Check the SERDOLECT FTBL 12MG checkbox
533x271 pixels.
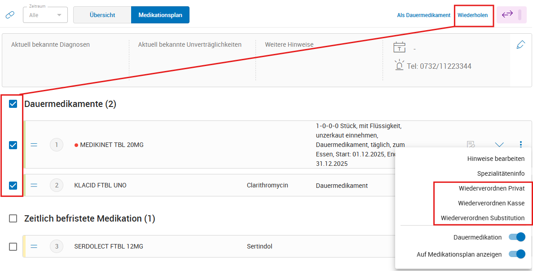[13, 246]
